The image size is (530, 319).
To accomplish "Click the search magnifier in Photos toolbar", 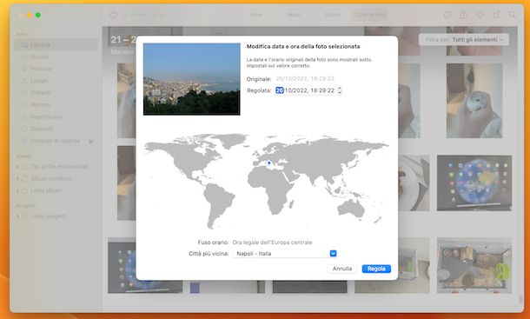I will pyautogui.click(x=512, y=15).
